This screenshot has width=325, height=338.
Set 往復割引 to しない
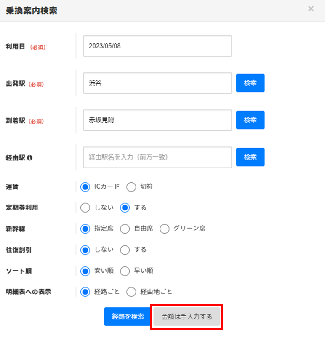pyautogui.click(x=85, y=250)
